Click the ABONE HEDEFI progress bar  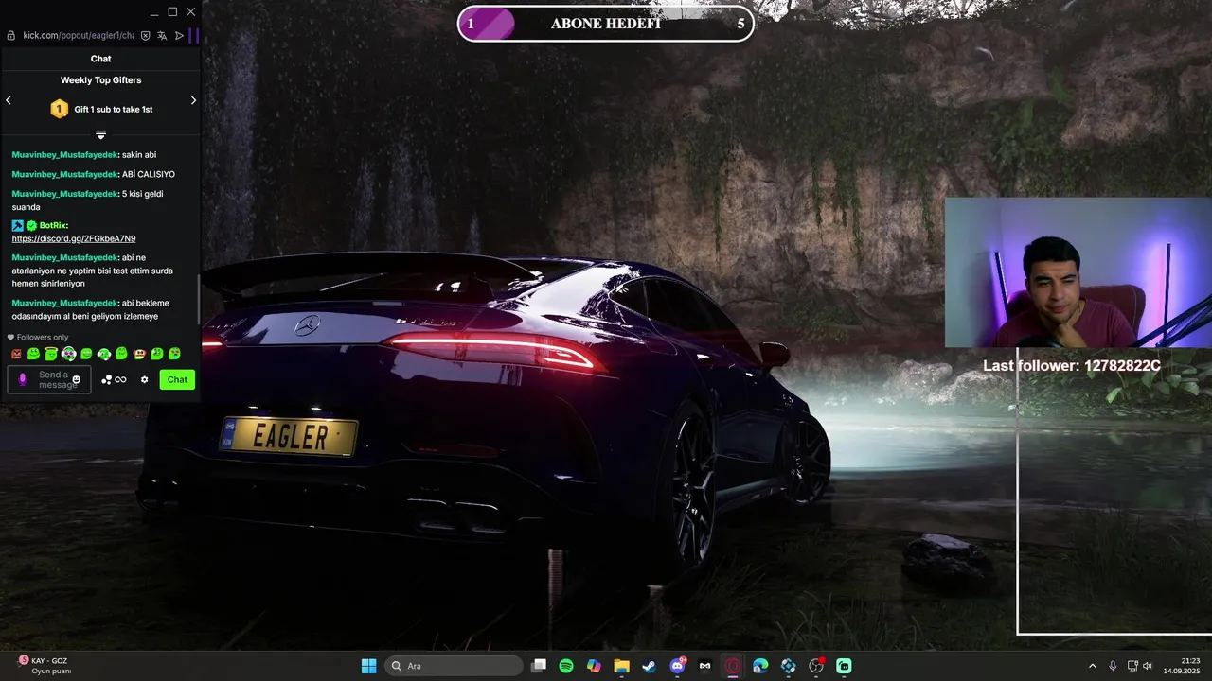[x=606, y=24]
